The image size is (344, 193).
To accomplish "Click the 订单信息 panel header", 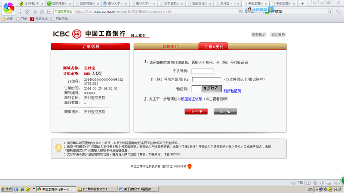I will point(90,47).
